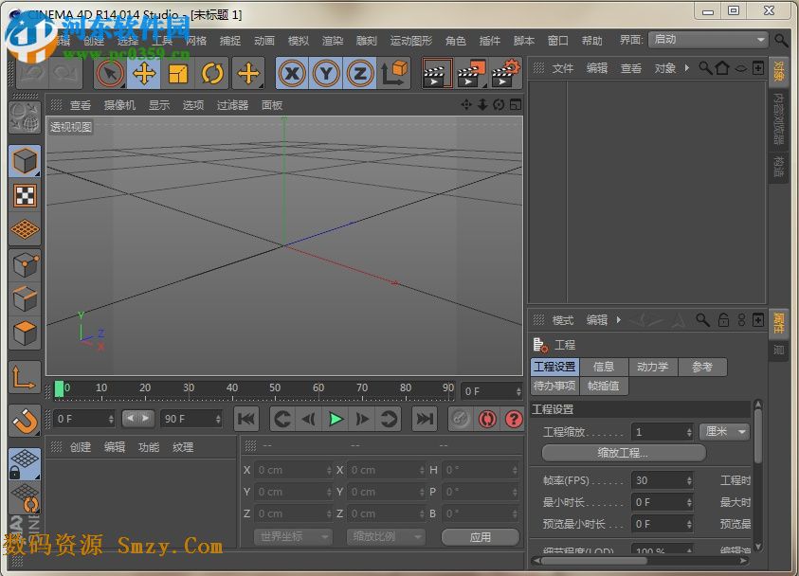Select the Rotate tool in toolbar
Viewport: 799px width, 576px height.
point(212,74)
